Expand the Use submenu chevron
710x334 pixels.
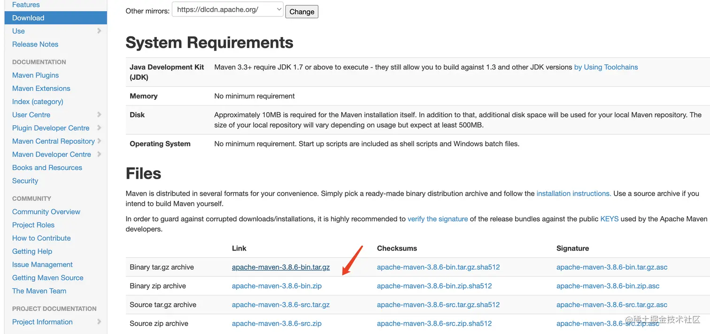click(99, 31)
